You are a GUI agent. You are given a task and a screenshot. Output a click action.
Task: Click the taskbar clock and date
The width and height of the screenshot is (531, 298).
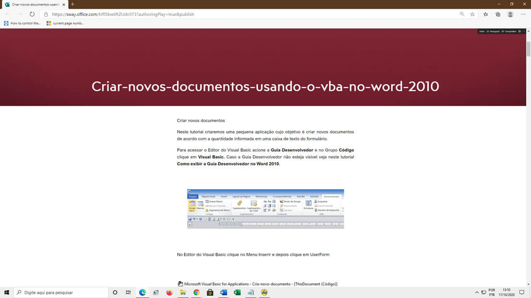(507, 292)
